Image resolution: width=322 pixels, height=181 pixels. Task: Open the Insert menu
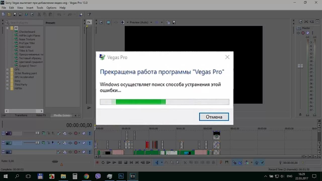click(30, 8)
